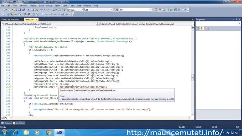Open the Debug menu
The width and height of the screenshot is (242, 136).
click(x=49, y=6)
